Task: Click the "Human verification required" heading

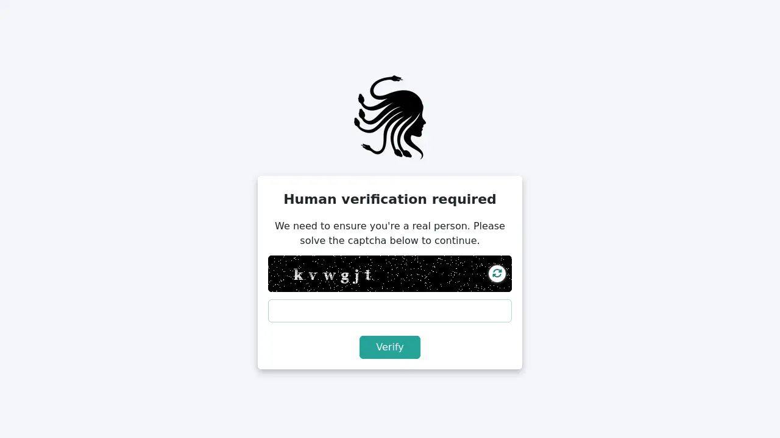Action: [390, 200]
